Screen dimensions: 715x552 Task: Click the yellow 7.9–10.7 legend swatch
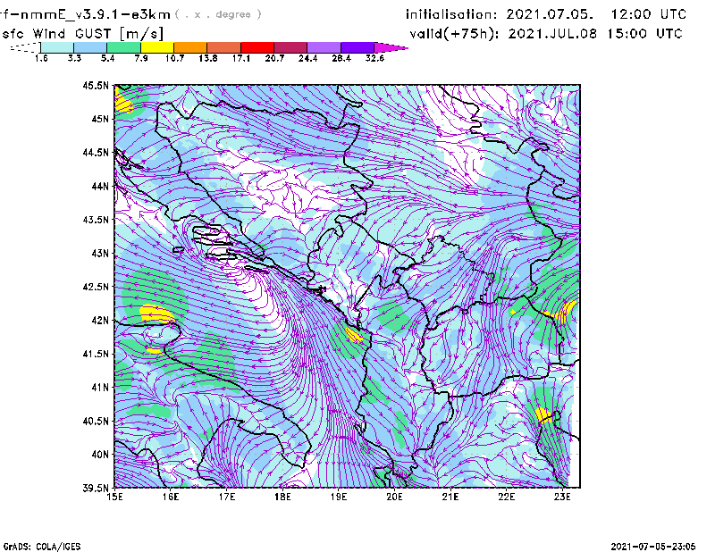[x=157, y=47]
